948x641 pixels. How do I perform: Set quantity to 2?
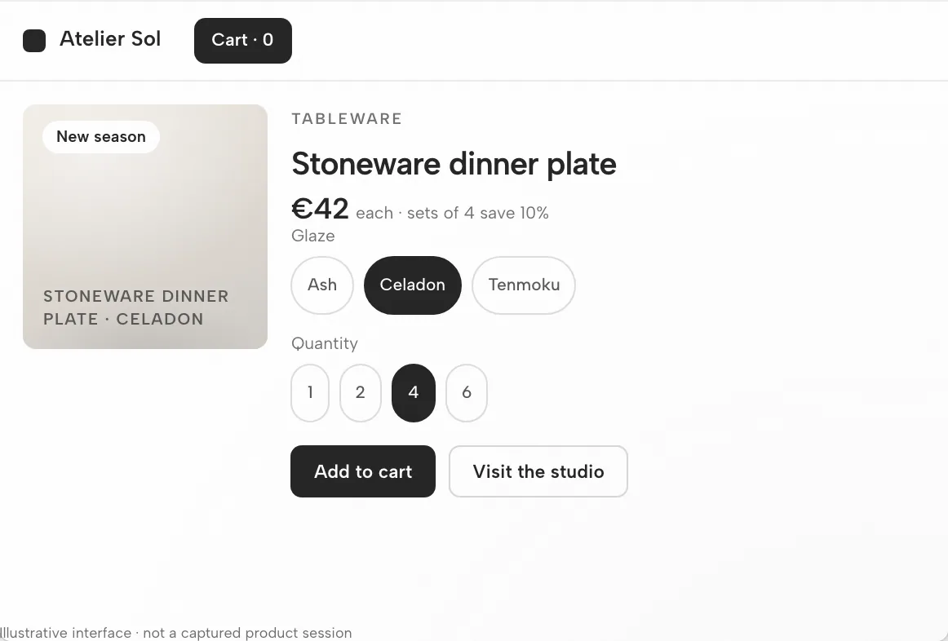[361, 393]
